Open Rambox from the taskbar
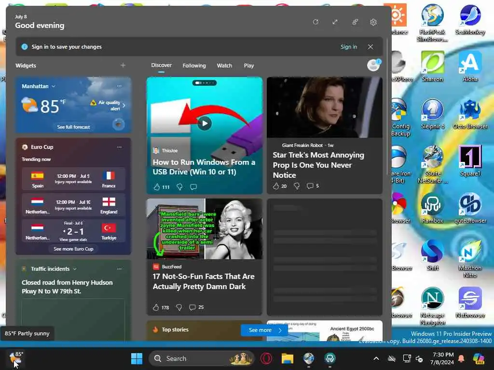Viewport: 494px width, 370px height. 330,358
